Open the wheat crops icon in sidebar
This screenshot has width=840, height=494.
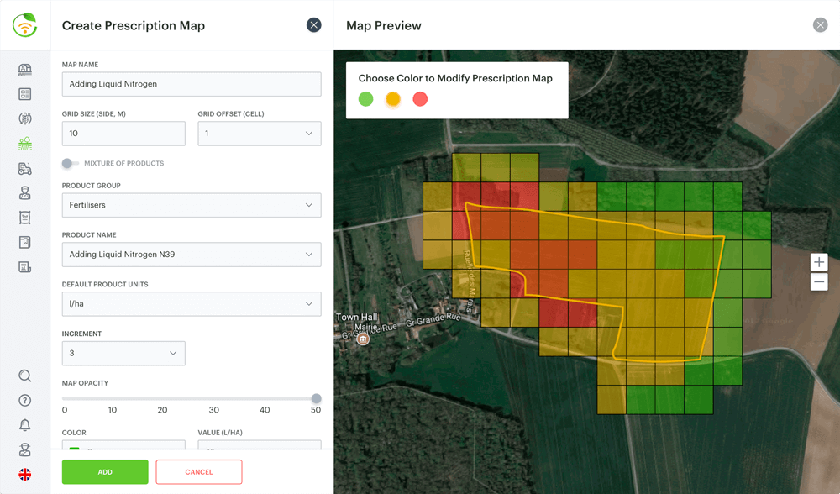pos(25,119)
